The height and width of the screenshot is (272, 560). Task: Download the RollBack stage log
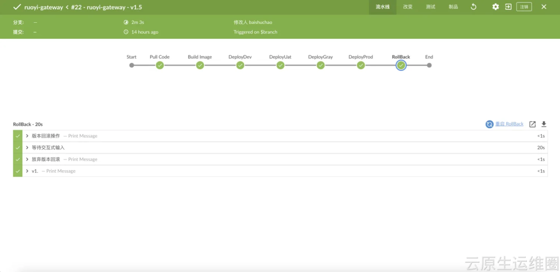pos(544,124)
